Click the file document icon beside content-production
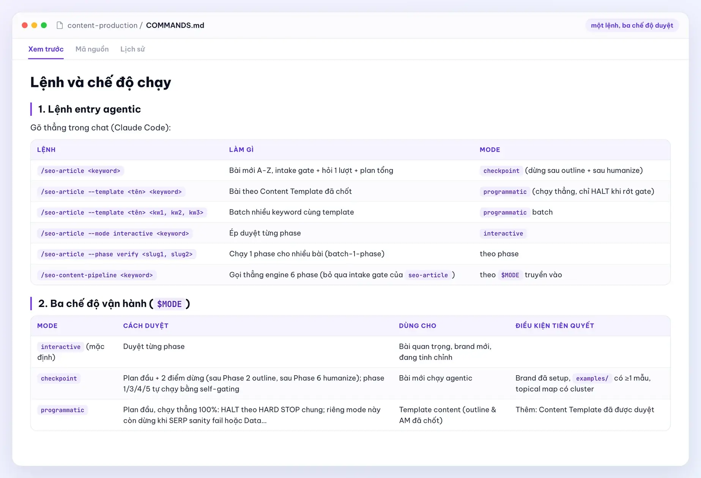The image size is (701, 478). 60,25
